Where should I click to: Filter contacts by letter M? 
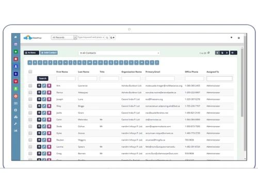(x=90, y=63)
